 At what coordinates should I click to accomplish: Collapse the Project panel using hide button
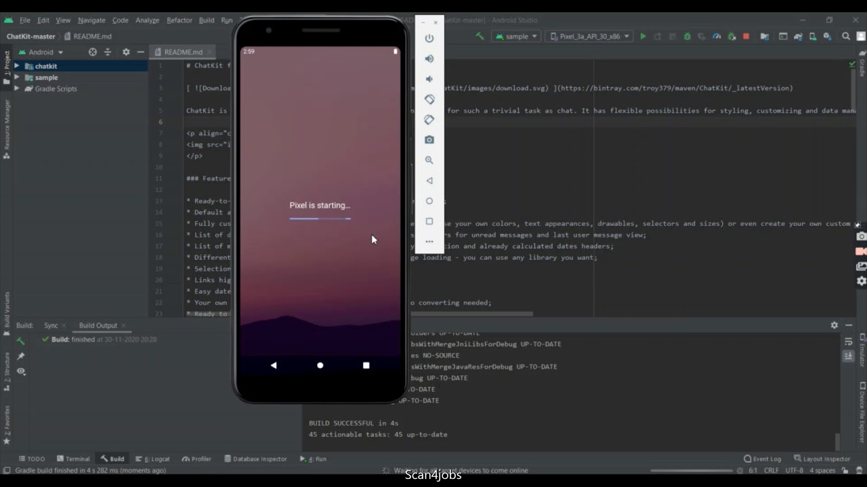pos(140,52)
